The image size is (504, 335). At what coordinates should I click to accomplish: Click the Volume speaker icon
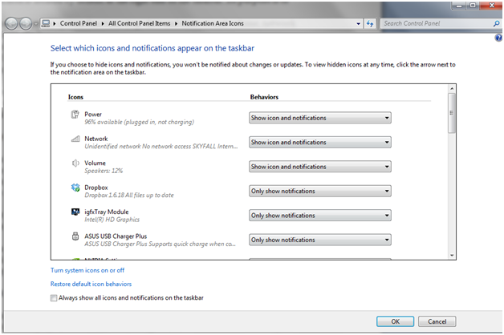click(x=75, y=166)
